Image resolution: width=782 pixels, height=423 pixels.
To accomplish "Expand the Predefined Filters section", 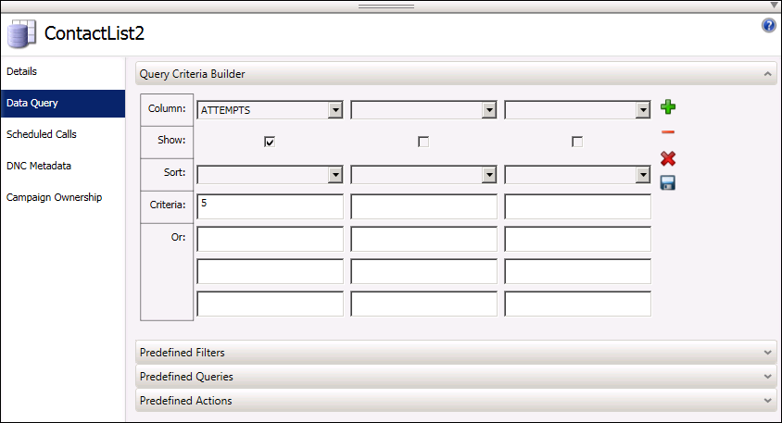I will click(456, 353).
